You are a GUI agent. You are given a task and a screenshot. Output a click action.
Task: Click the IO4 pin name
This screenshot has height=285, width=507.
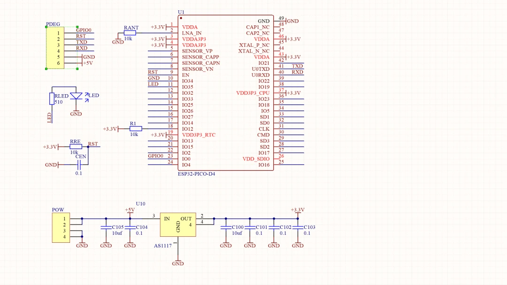[x=186, y=165]
